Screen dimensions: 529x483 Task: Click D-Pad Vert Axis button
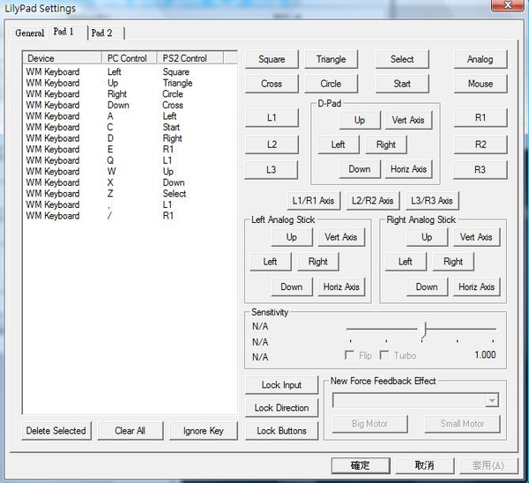(x=408, y=120)
